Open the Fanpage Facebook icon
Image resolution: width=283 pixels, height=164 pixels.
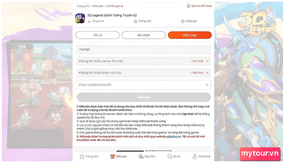click(183, 21)
